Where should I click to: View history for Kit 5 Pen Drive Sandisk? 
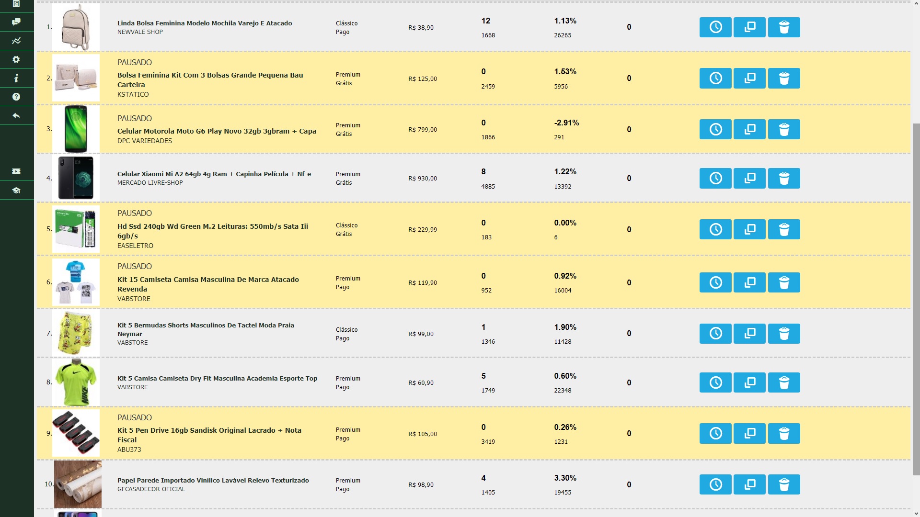click(x=715, y=433)
